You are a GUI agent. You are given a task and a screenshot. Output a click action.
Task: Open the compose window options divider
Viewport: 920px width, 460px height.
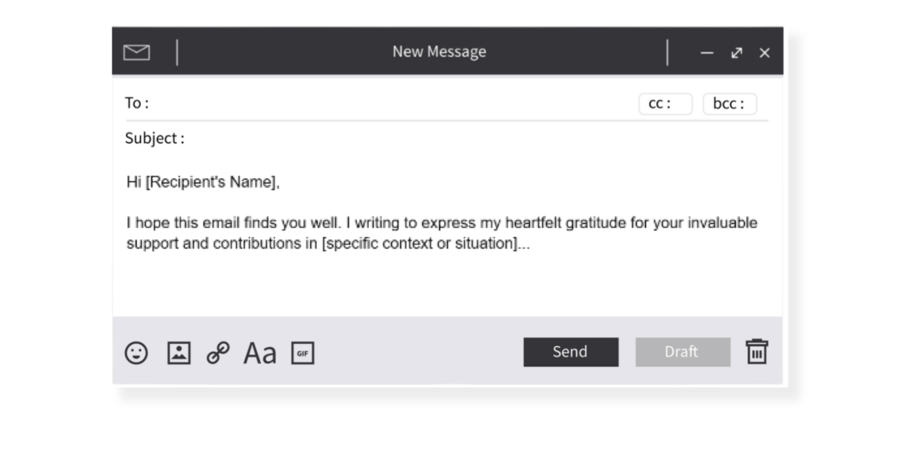(x=178, y=52)
